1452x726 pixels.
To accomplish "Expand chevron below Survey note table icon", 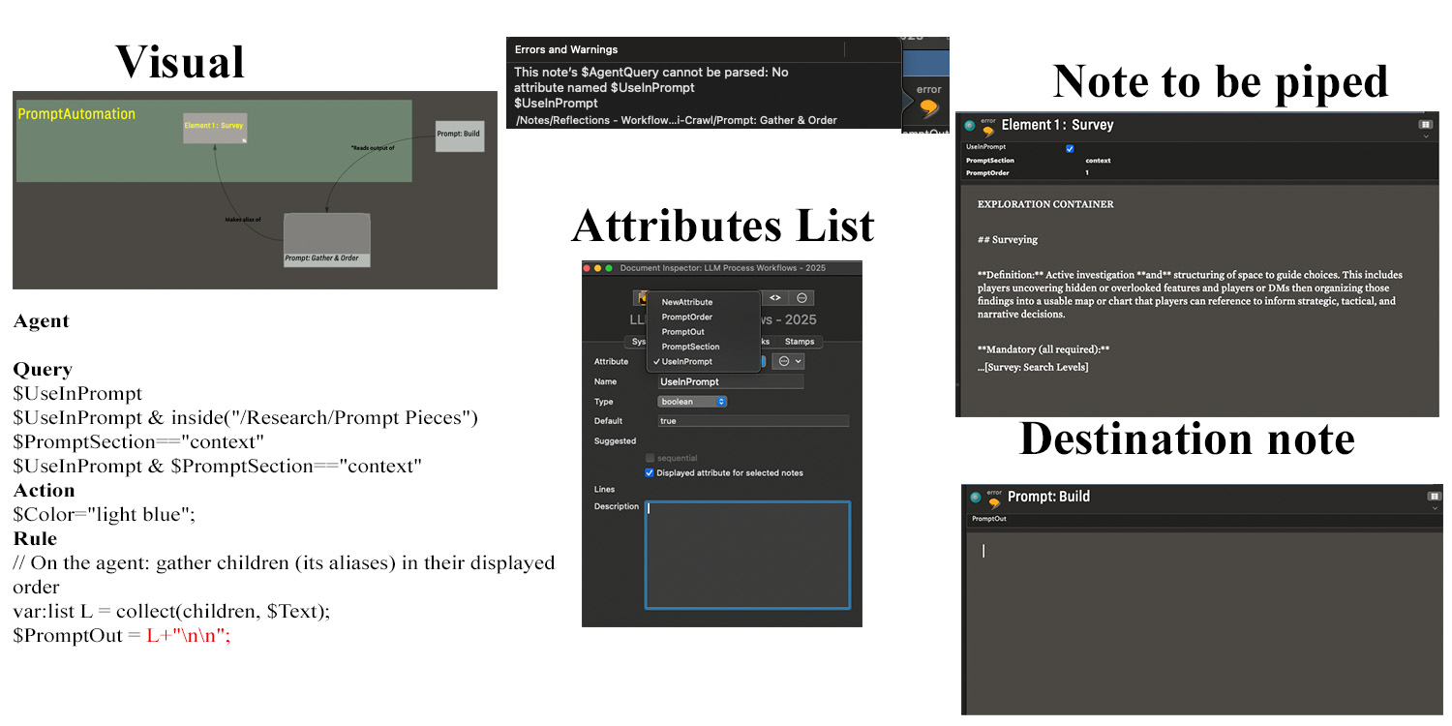I will [x=1426, y=137].
